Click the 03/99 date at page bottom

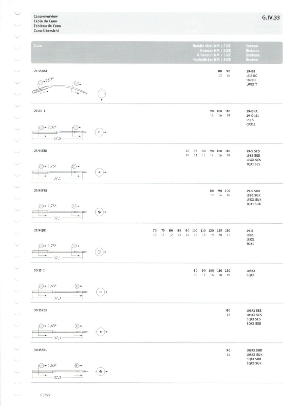pyautogui.click(x=45, y=395)
